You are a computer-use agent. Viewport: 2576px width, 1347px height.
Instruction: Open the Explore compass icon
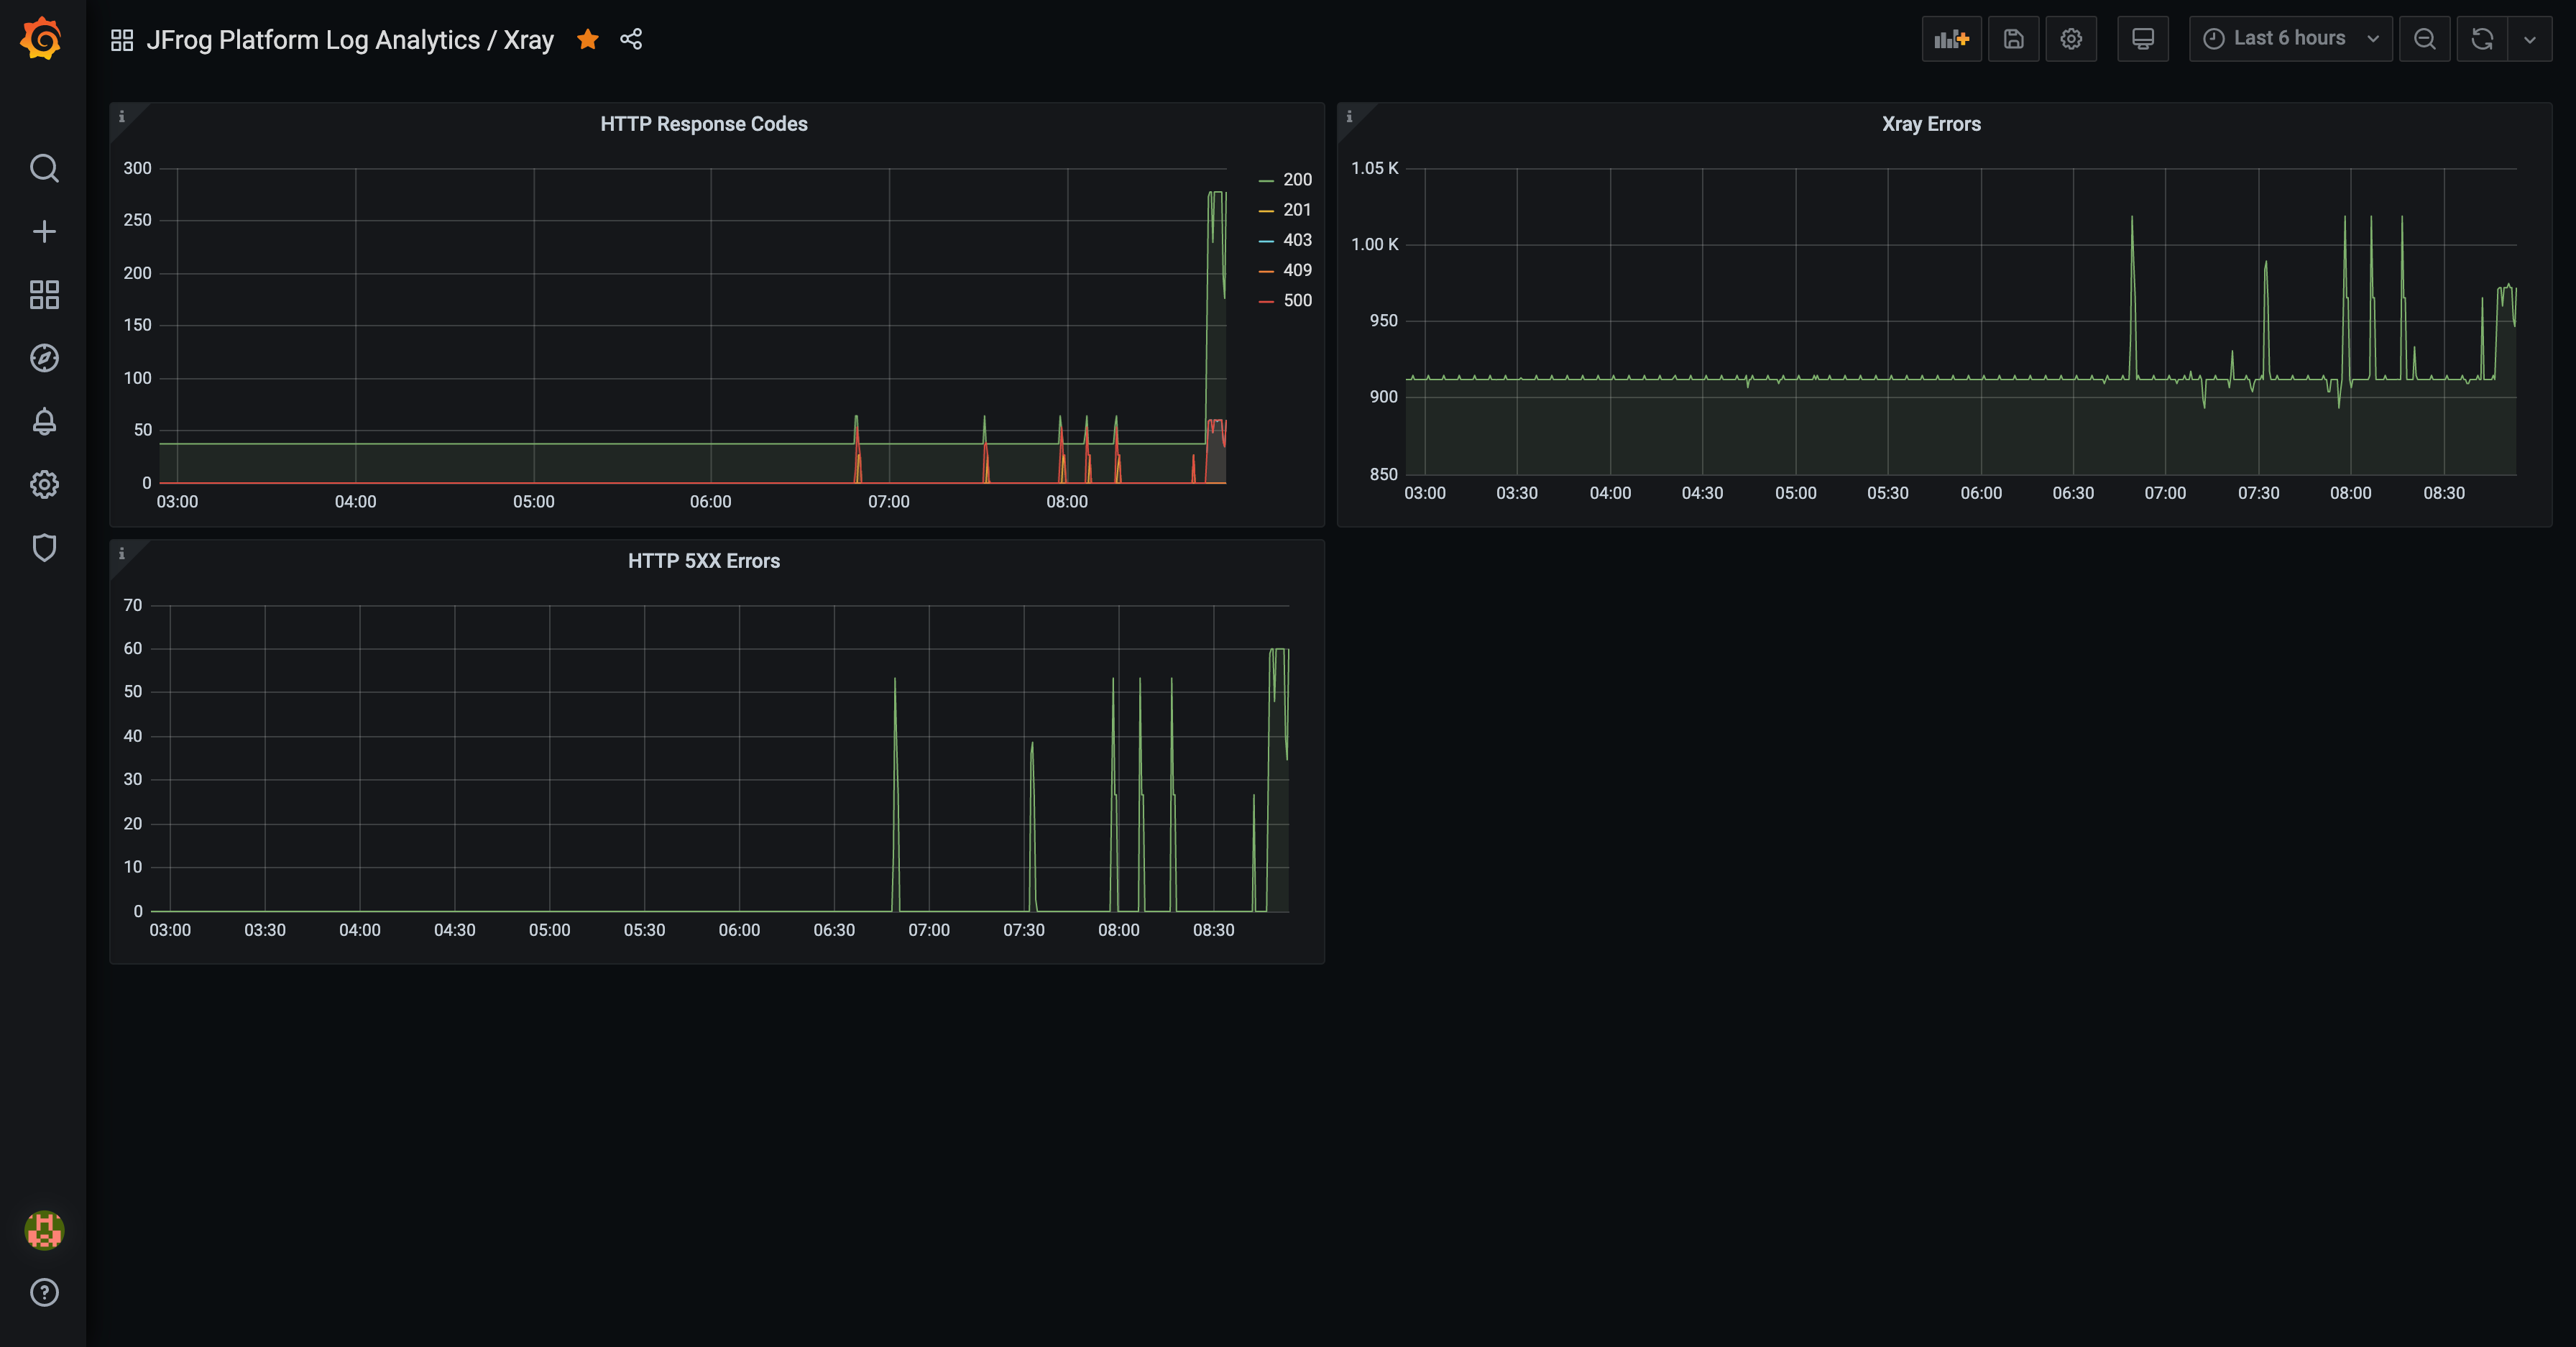click(x=44, y=358)
